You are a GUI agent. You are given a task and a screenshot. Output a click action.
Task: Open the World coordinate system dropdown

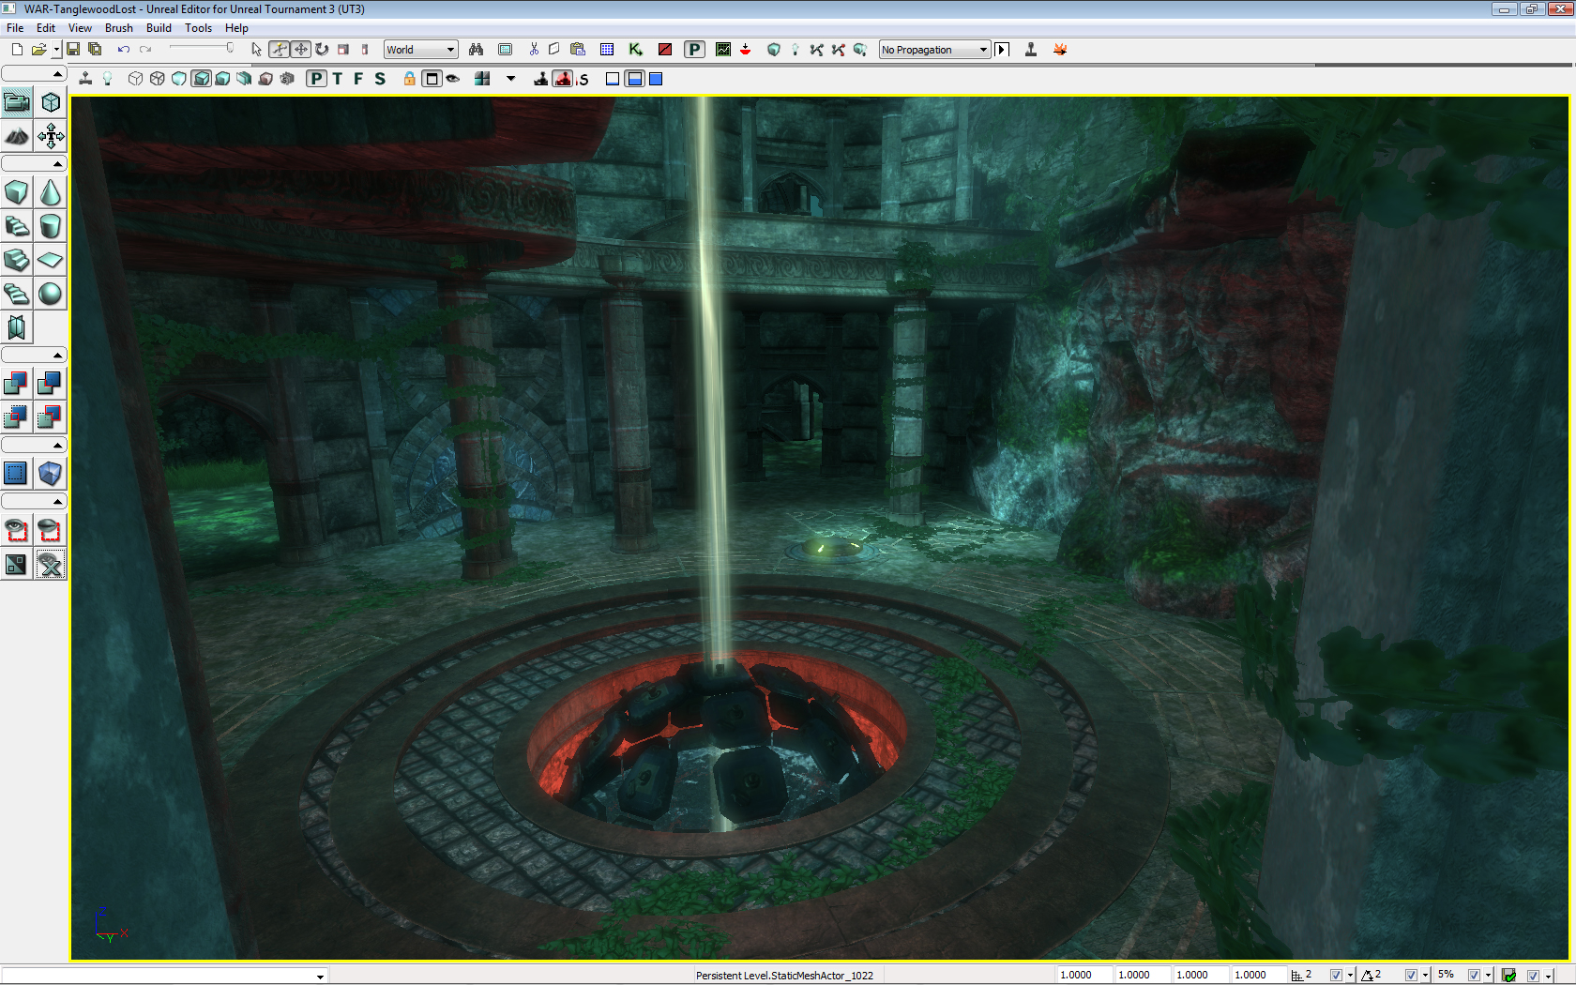pyautogui.click(x=421, y=50)
